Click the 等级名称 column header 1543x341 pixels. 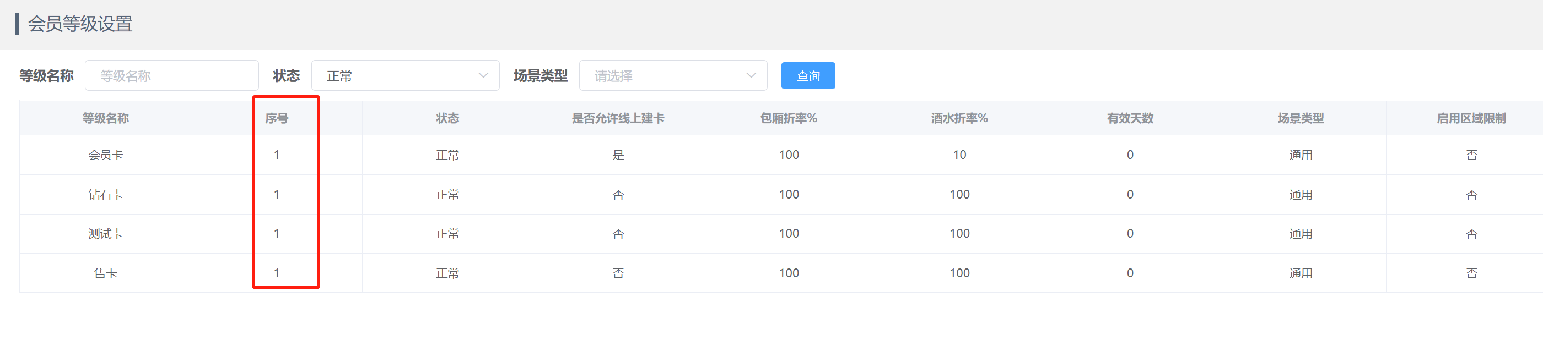point(105,118)
